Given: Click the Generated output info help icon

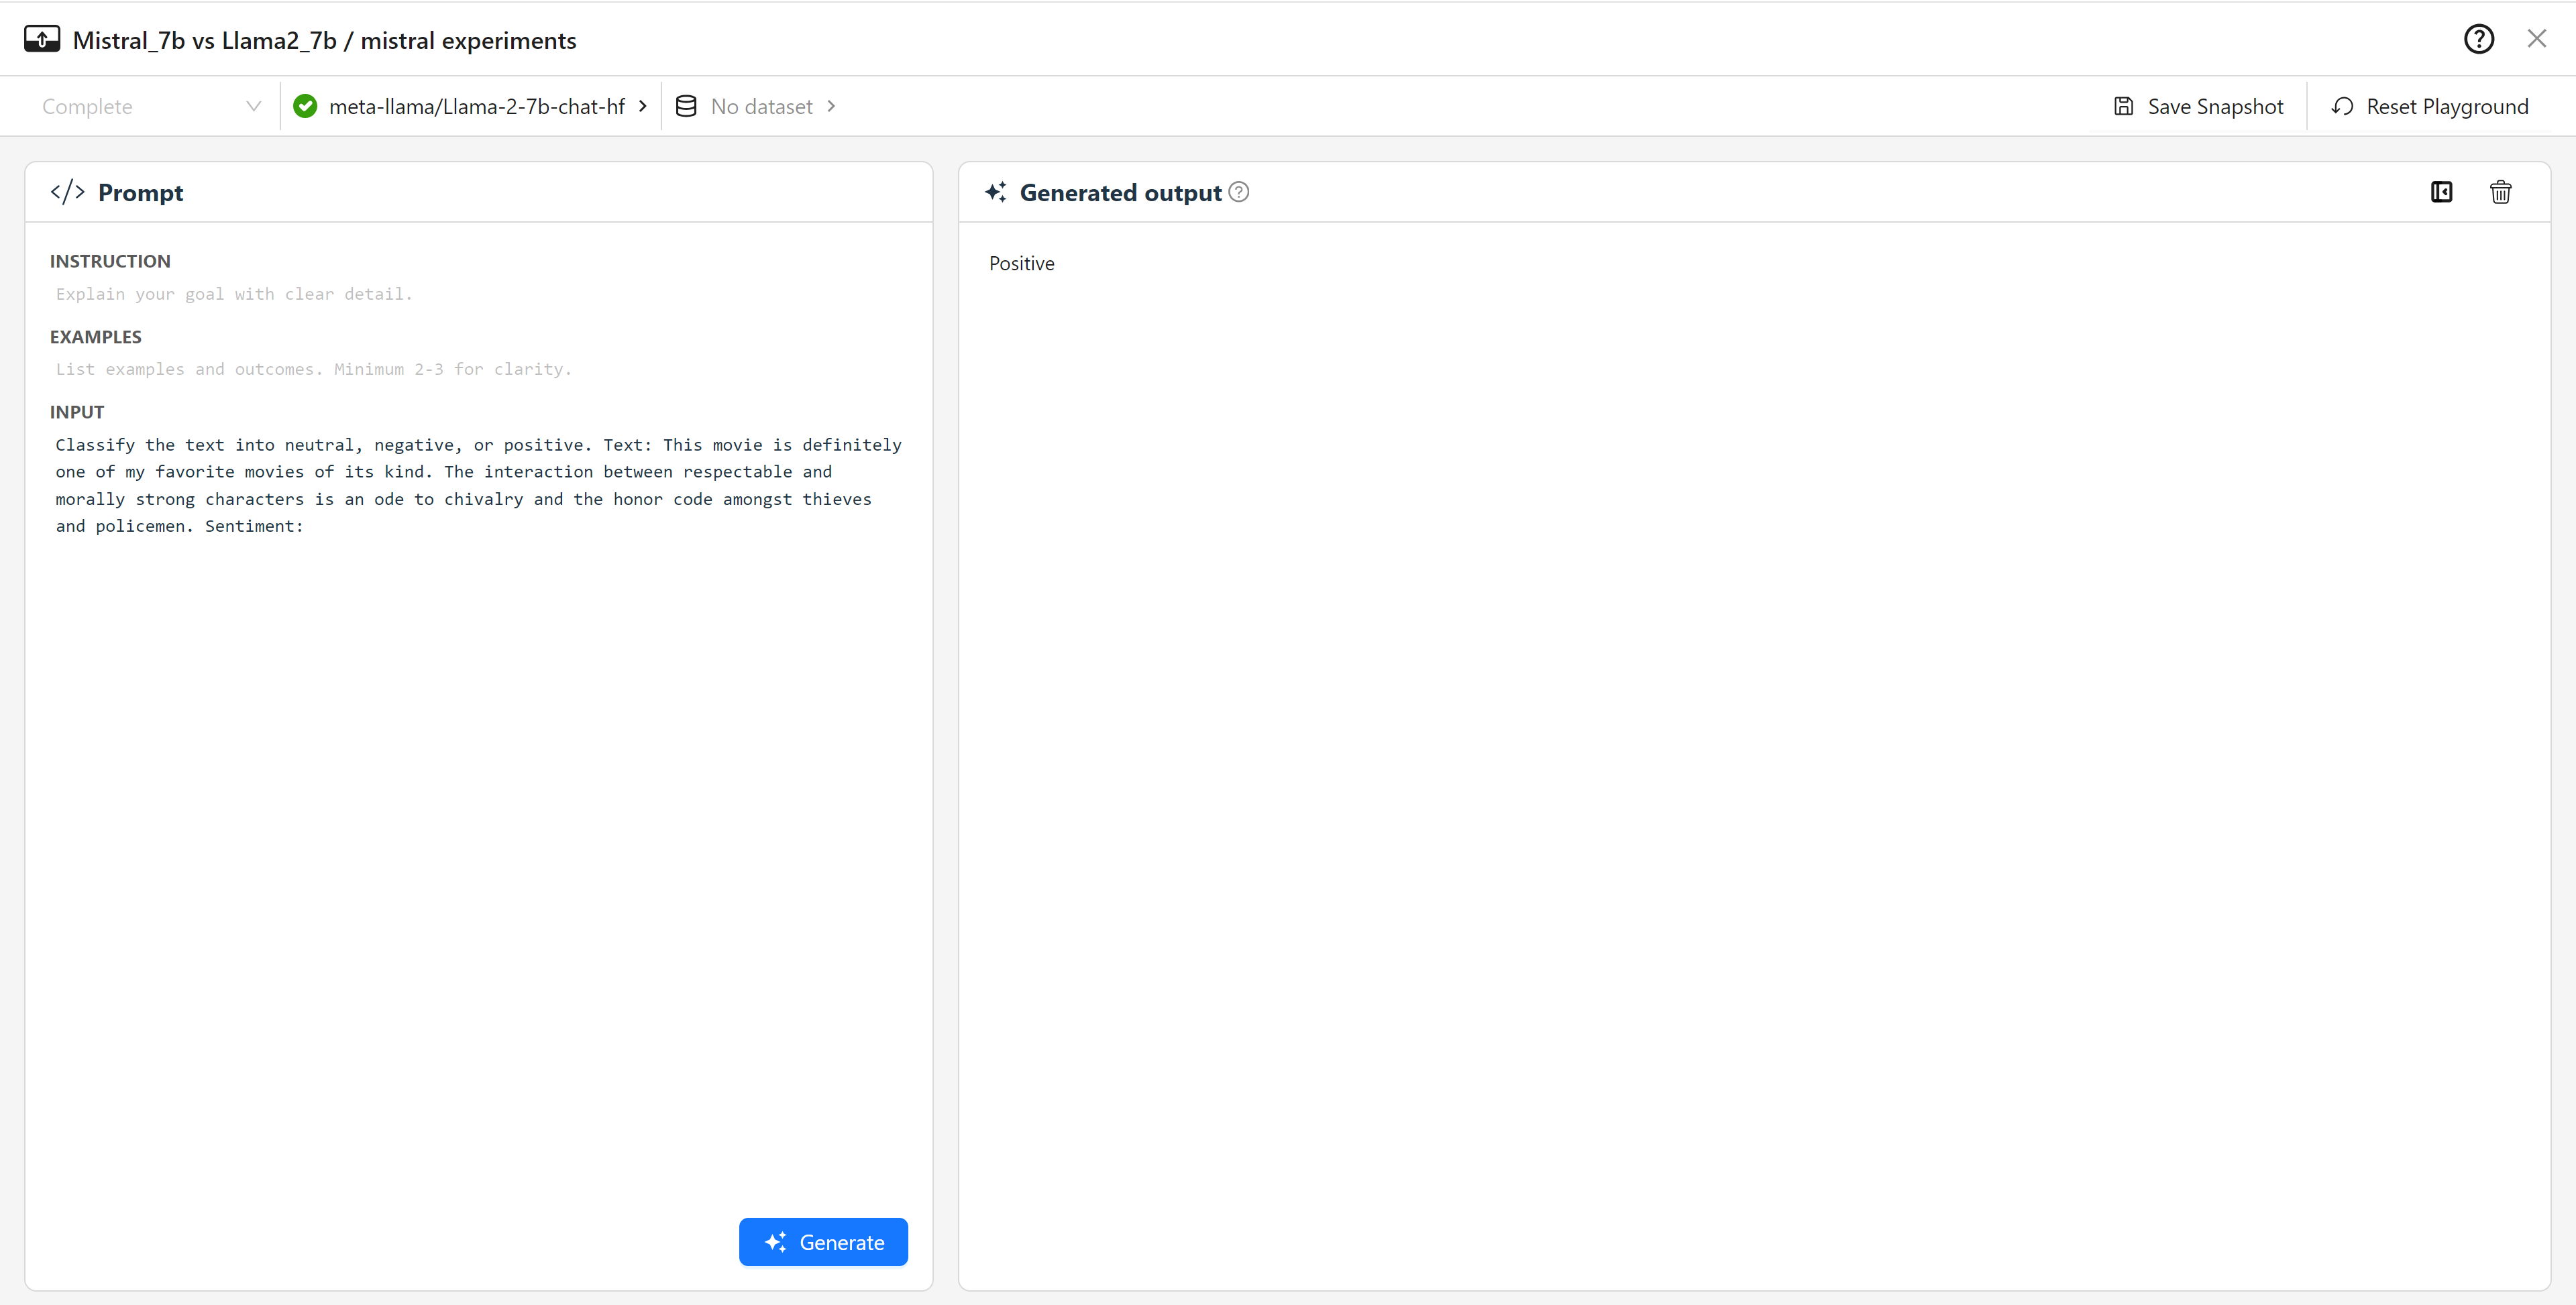Looking at the screenshot, I should [x=1238, y=191].
